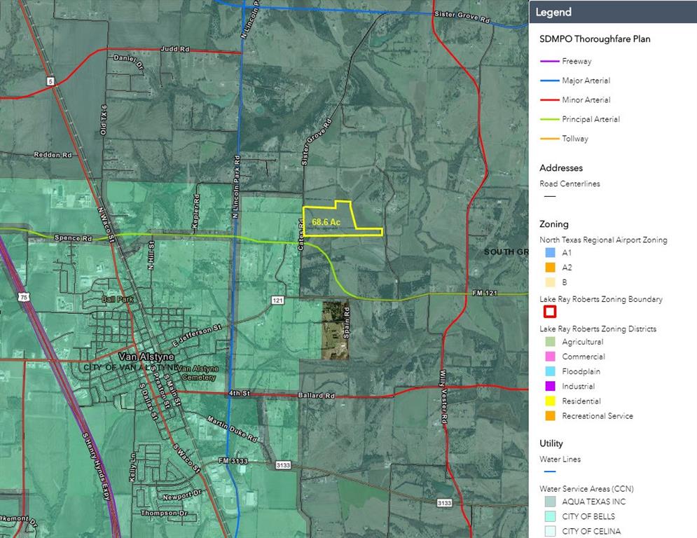The image size is (697, 538).
Task: Click the Road Centerlines black line symbol
Action: tap(550, 197)
